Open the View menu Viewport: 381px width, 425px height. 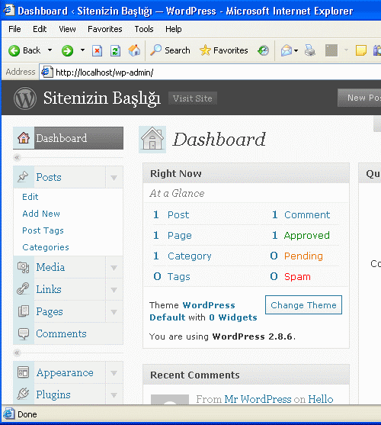[x=67, y=29]
